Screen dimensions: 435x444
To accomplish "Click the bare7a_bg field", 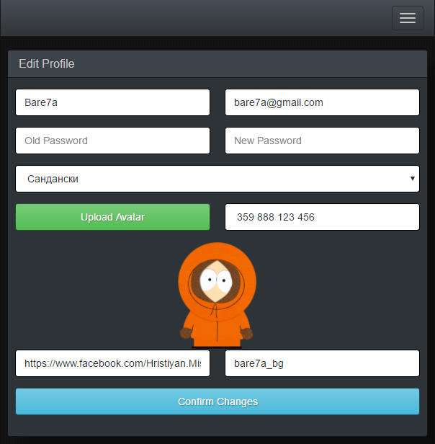I will [322, 363].
